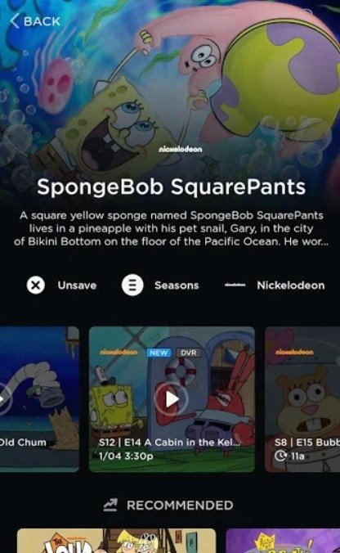Click the Unsave X circle icon
The width and height of the screenshot is (340, 553).
tap(36, 285)
